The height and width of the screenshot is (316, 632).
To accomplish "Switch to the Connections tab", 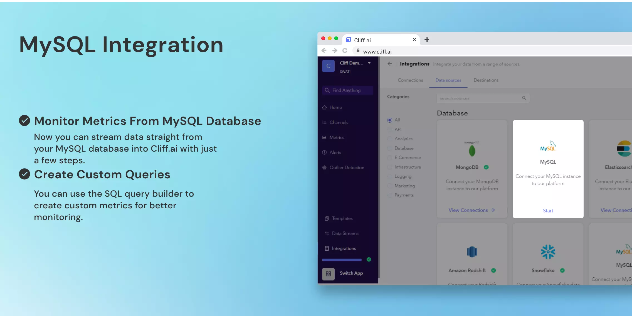I will pyautogui.click(x=410, y=80).
